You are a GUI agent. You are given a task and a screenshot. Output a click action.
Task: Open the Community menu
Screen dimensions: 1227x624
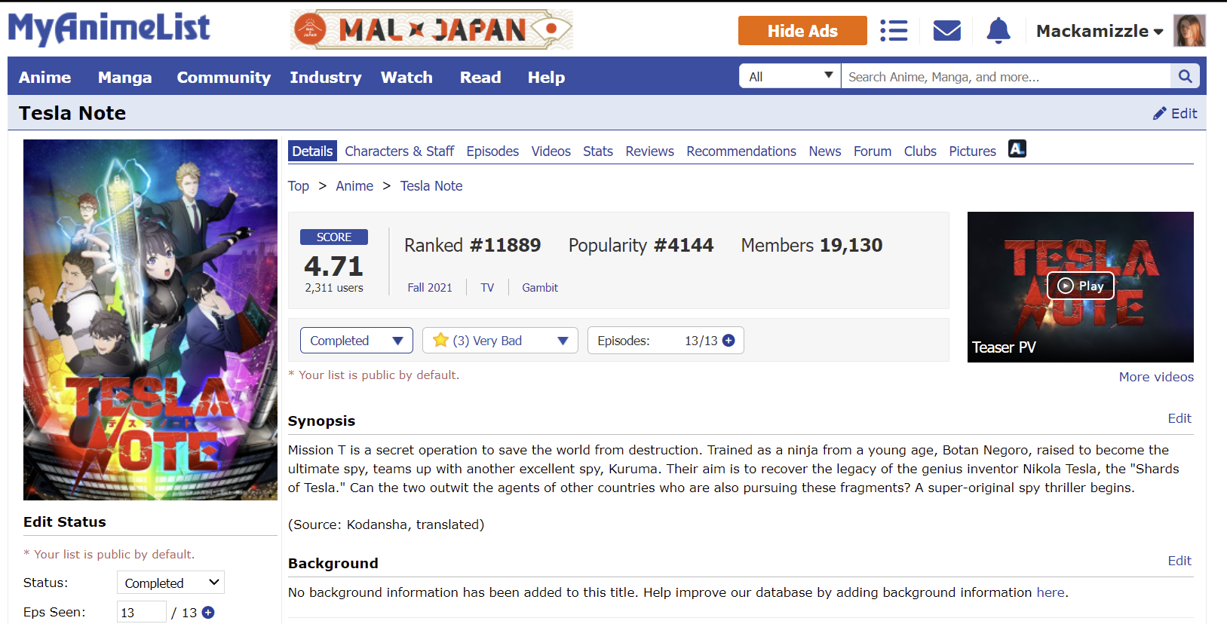224,77
